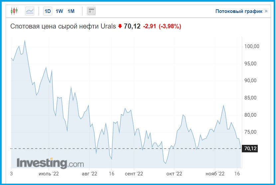Click the red down arrow beside the price
Image resolution: width=276 pixels, height=185 pixels.
pos(120,27)
